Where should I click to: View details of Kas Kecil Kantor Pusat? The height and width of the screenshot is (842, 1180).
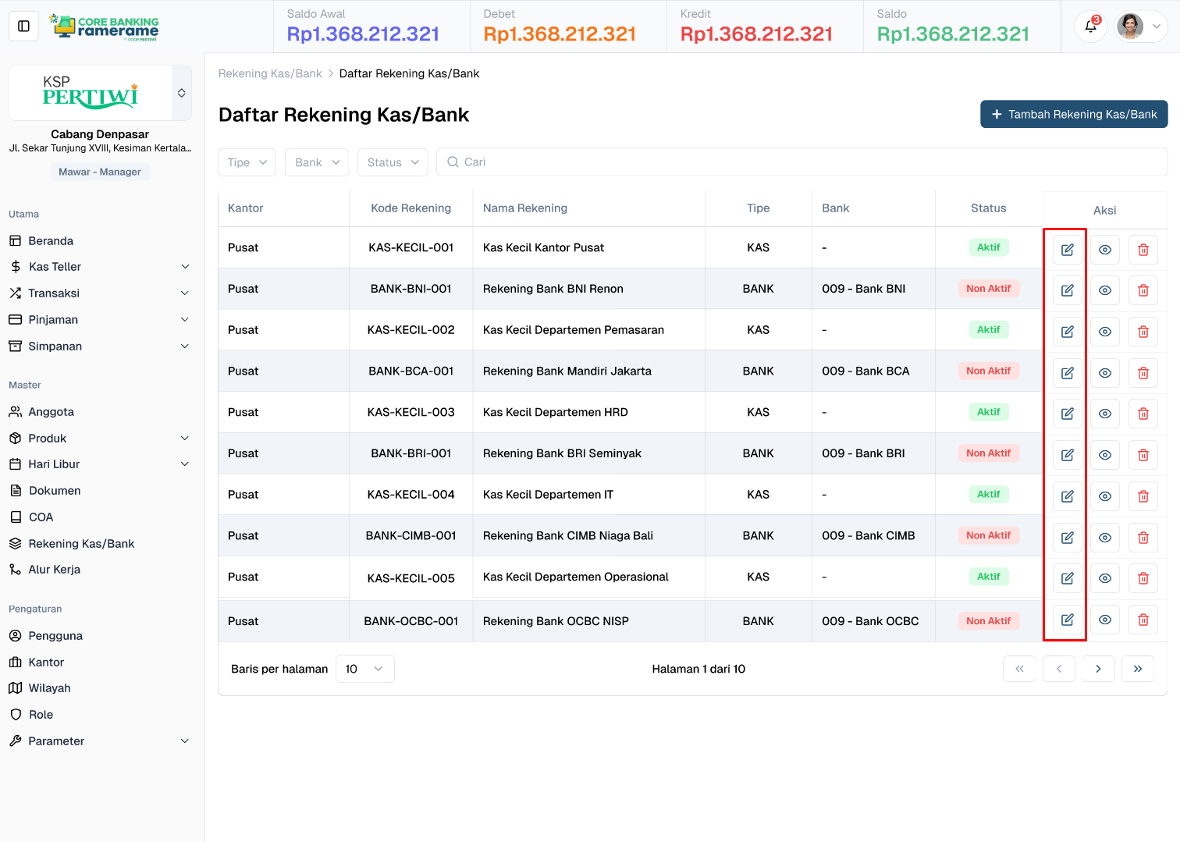[1105, 250]
